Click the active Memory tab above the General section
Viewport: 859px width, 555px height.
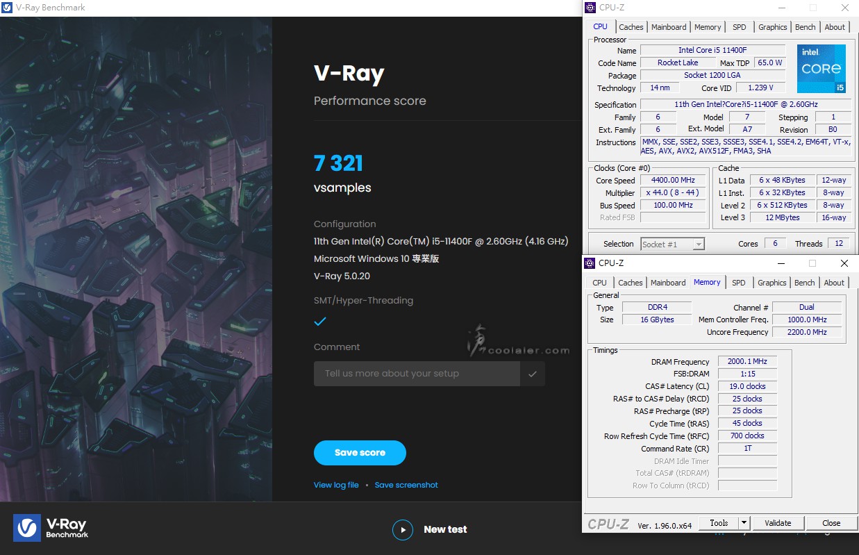point(707,282)
